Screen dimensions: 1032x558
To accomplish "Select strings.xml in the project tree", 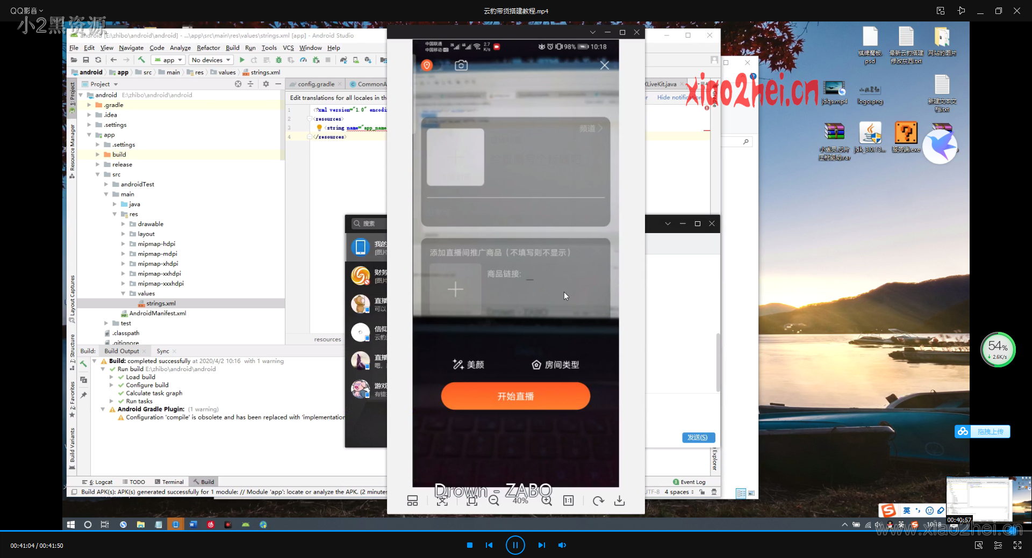I will (161, 303).
